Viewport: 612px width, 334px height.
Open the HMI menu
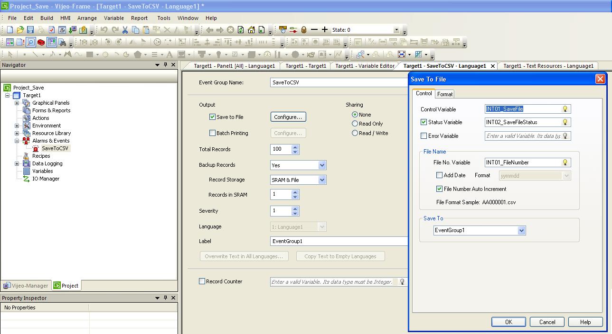65,18
